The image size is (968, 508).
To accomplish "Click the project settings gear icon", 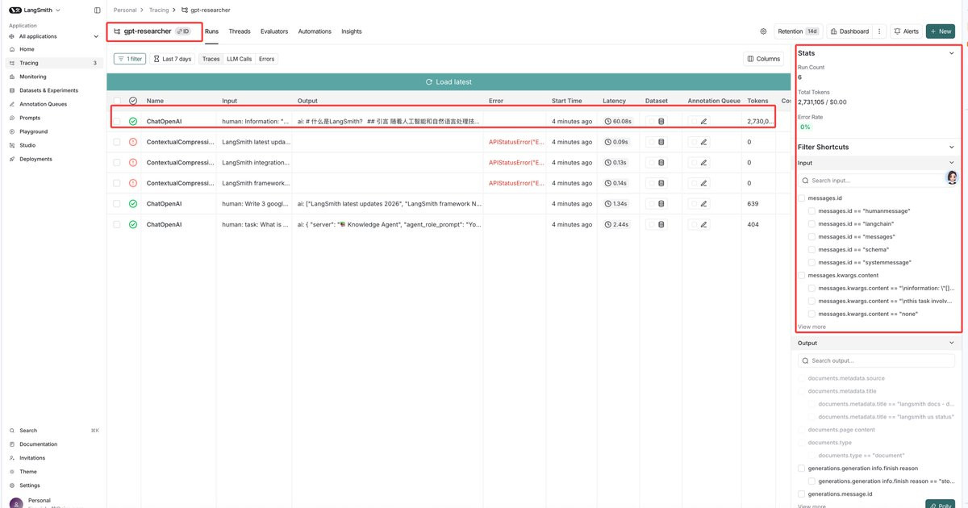I will click(x=763, y=31).
